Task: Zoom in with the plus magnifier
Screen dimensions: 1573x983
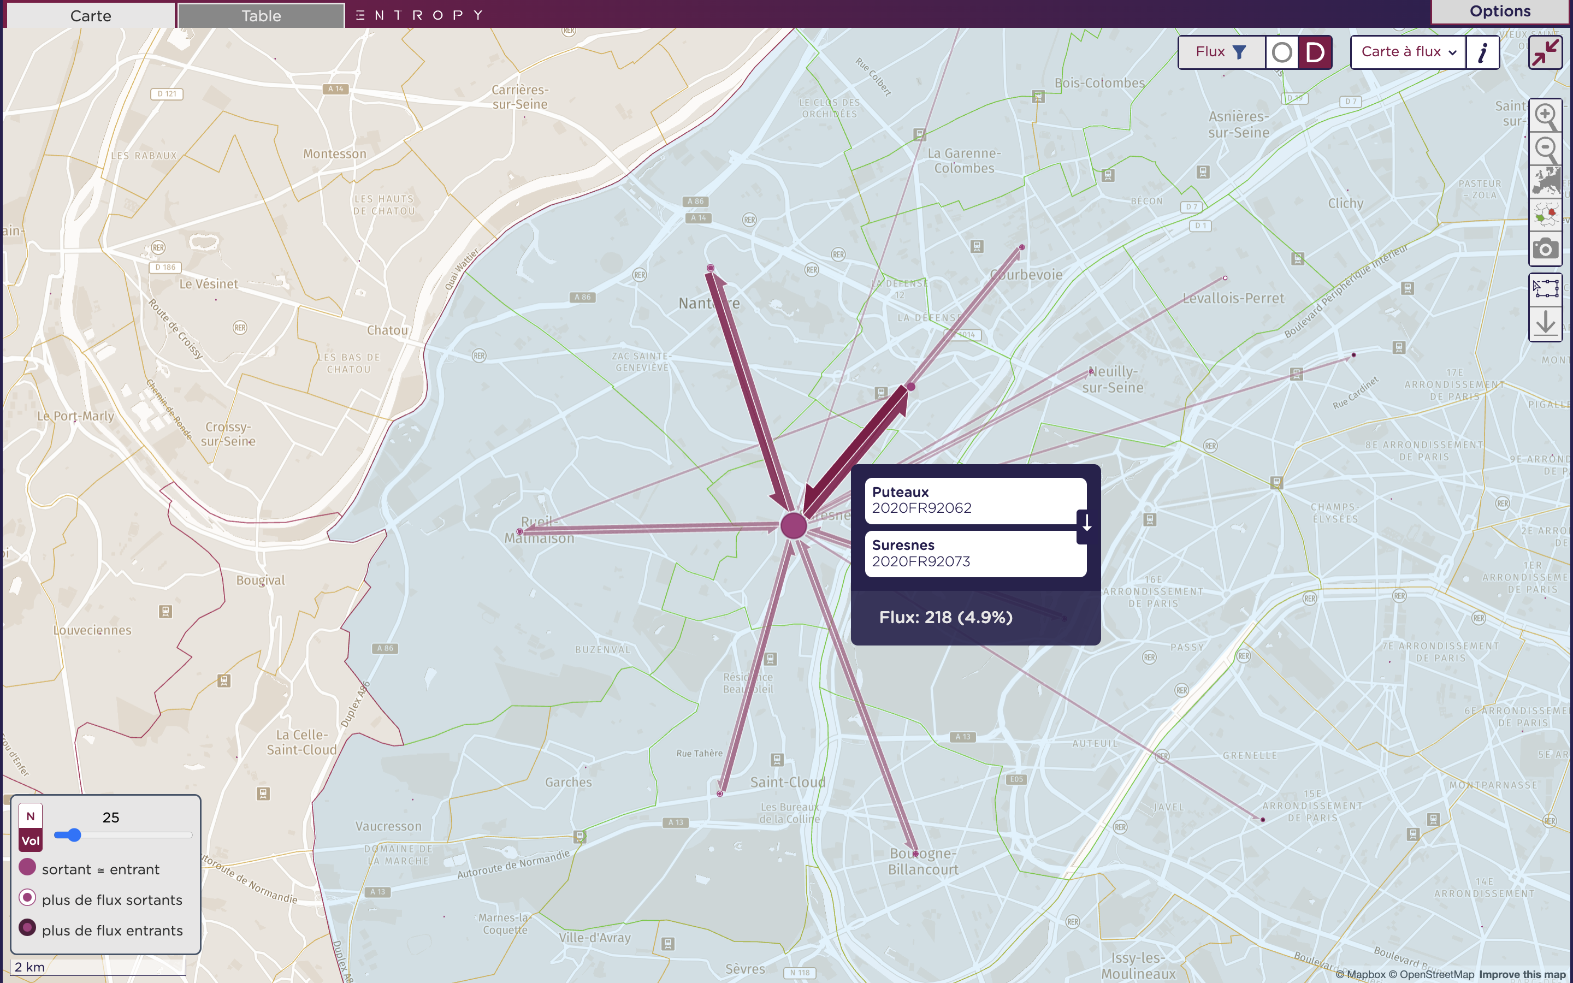Action: [1545, 116]
